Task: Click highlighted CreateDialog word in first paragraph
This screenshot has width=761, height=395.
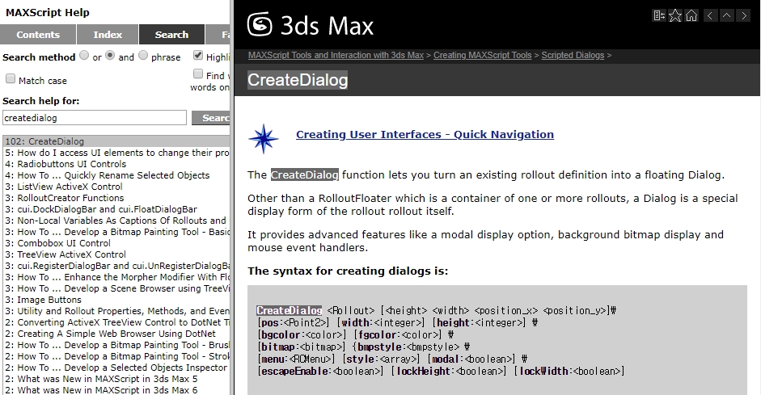Action: tap(304, 175)
